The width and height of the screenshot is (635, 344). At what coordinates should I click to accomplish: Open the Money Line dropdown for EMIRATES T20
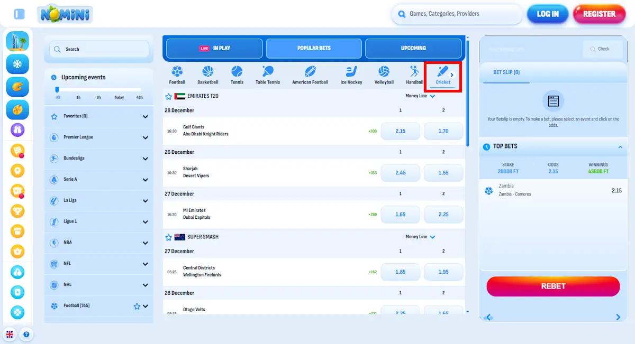pos(420,97)
